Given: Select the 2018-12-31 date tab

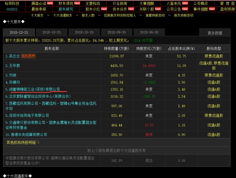Looking at the screenshot, I should 19,32.
